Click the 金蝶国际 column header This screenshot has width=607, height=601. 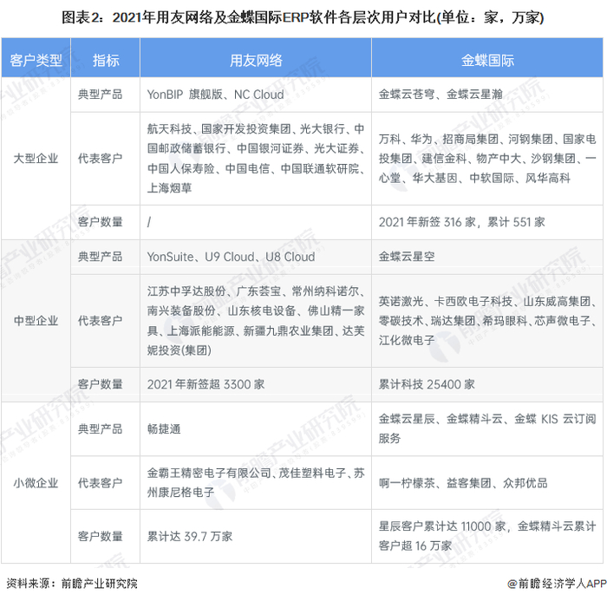pyautogui.click(x=487, y=58)
